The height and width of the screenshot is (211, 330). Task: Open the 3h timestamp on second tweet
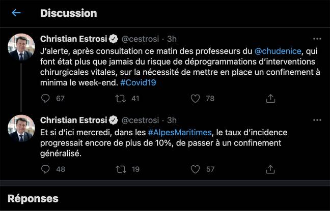click(172, 120)
